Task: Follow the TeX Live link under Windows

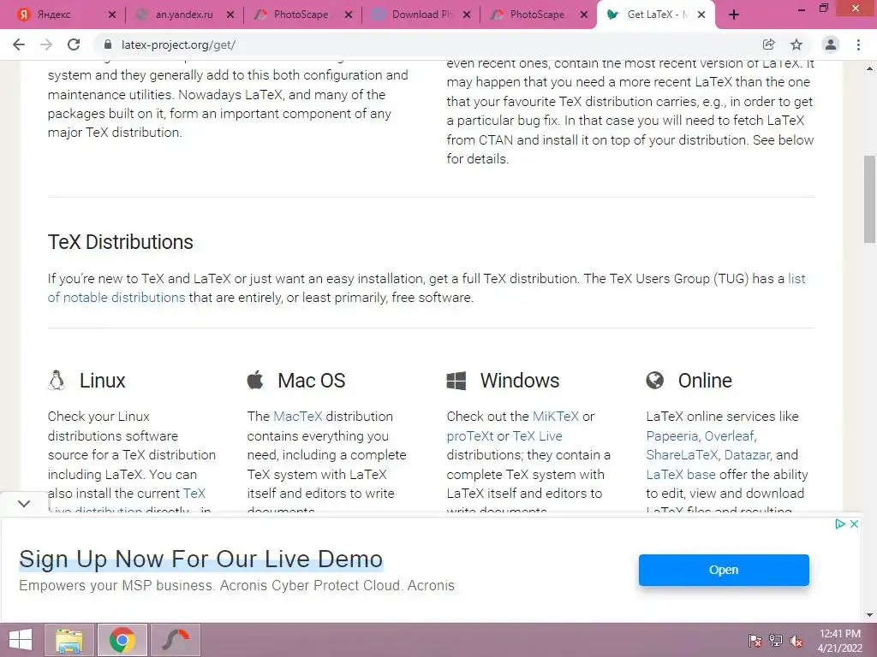Action: point(538,435)
